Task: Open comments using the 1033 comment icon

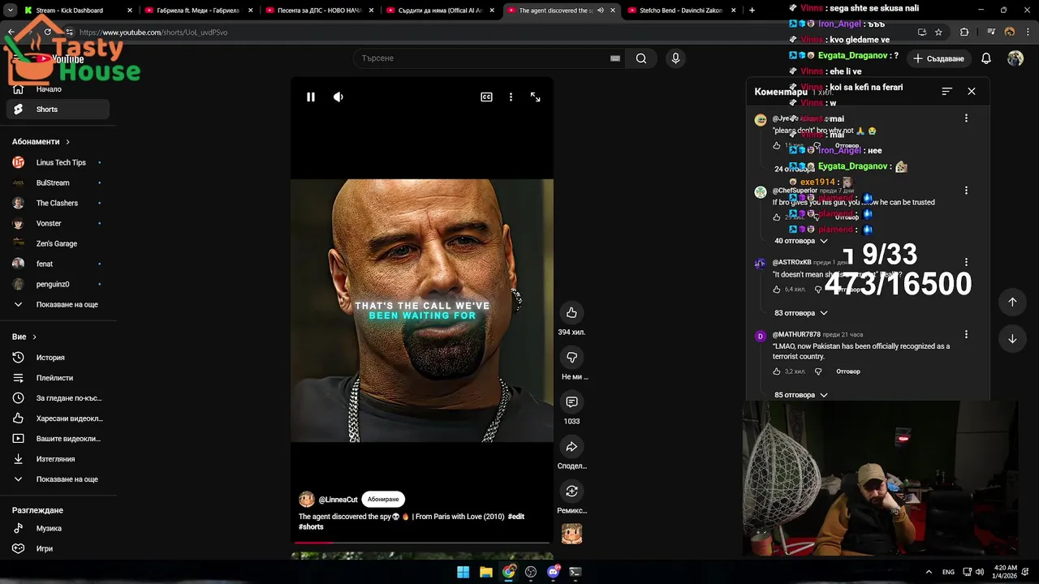Action: click(571, 402)
